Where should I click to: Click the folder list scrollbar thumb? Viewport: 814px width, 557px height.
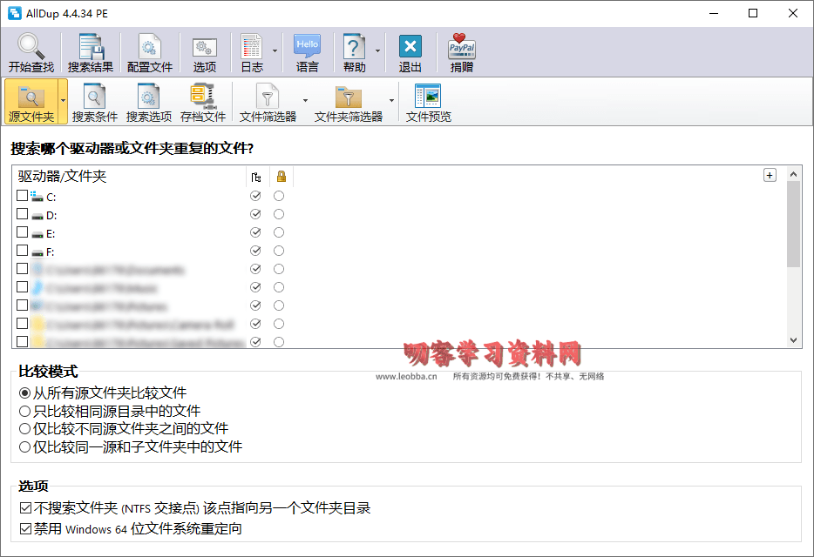(x=793, y=224)
